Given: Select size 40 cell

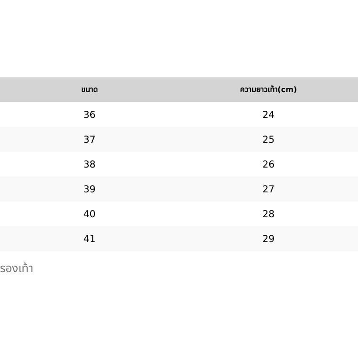Looking at the screenshot, I should (89, 214).
